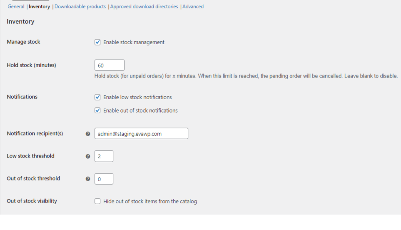401x230 pixels.
Task: Click the "Low stock threshold" label text
Action: (31, 156)
